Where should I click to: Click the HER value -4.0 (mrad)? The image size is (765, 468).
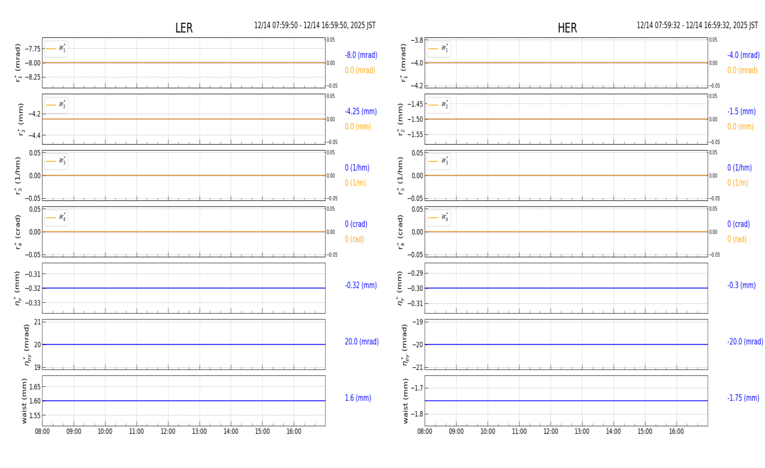(743, 55)
